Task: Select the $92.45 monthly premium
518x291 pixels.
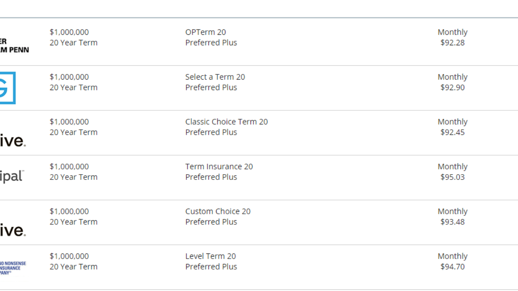Action: (452, 133)
